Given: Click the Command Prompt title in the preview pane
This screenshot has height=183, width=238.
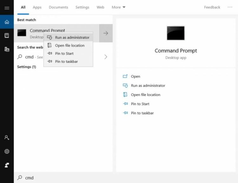Looking at the screenshot, I should coord(176,51).
